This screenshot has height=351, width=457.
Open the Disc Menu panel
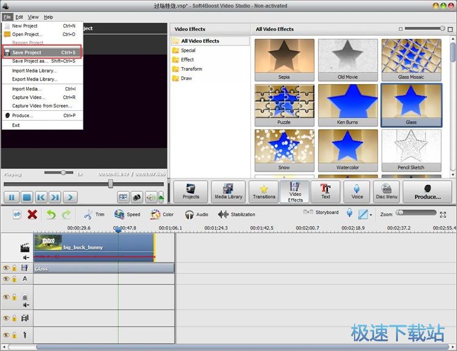click(x=386, y=191)
